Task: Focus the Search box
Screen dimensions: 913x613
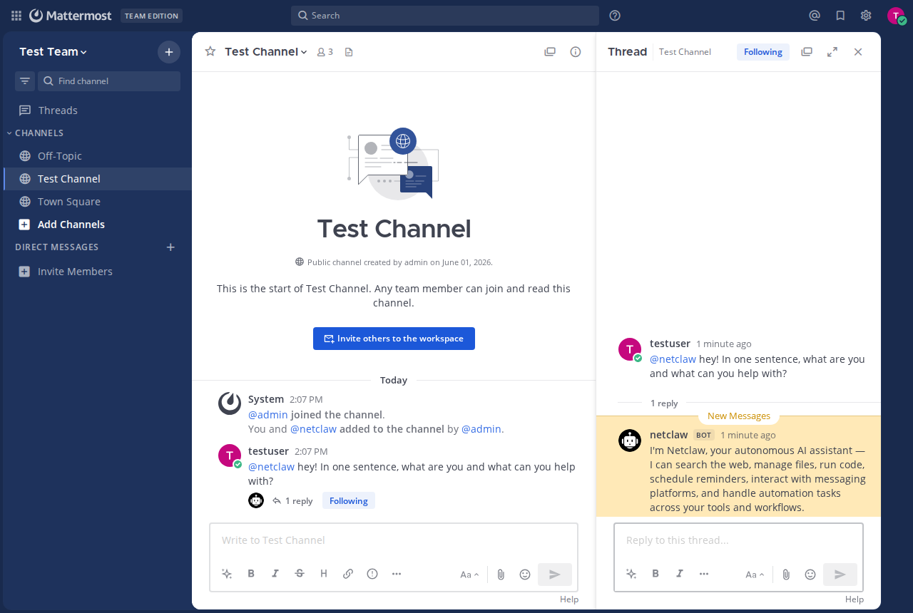Action: coord(445,16)
